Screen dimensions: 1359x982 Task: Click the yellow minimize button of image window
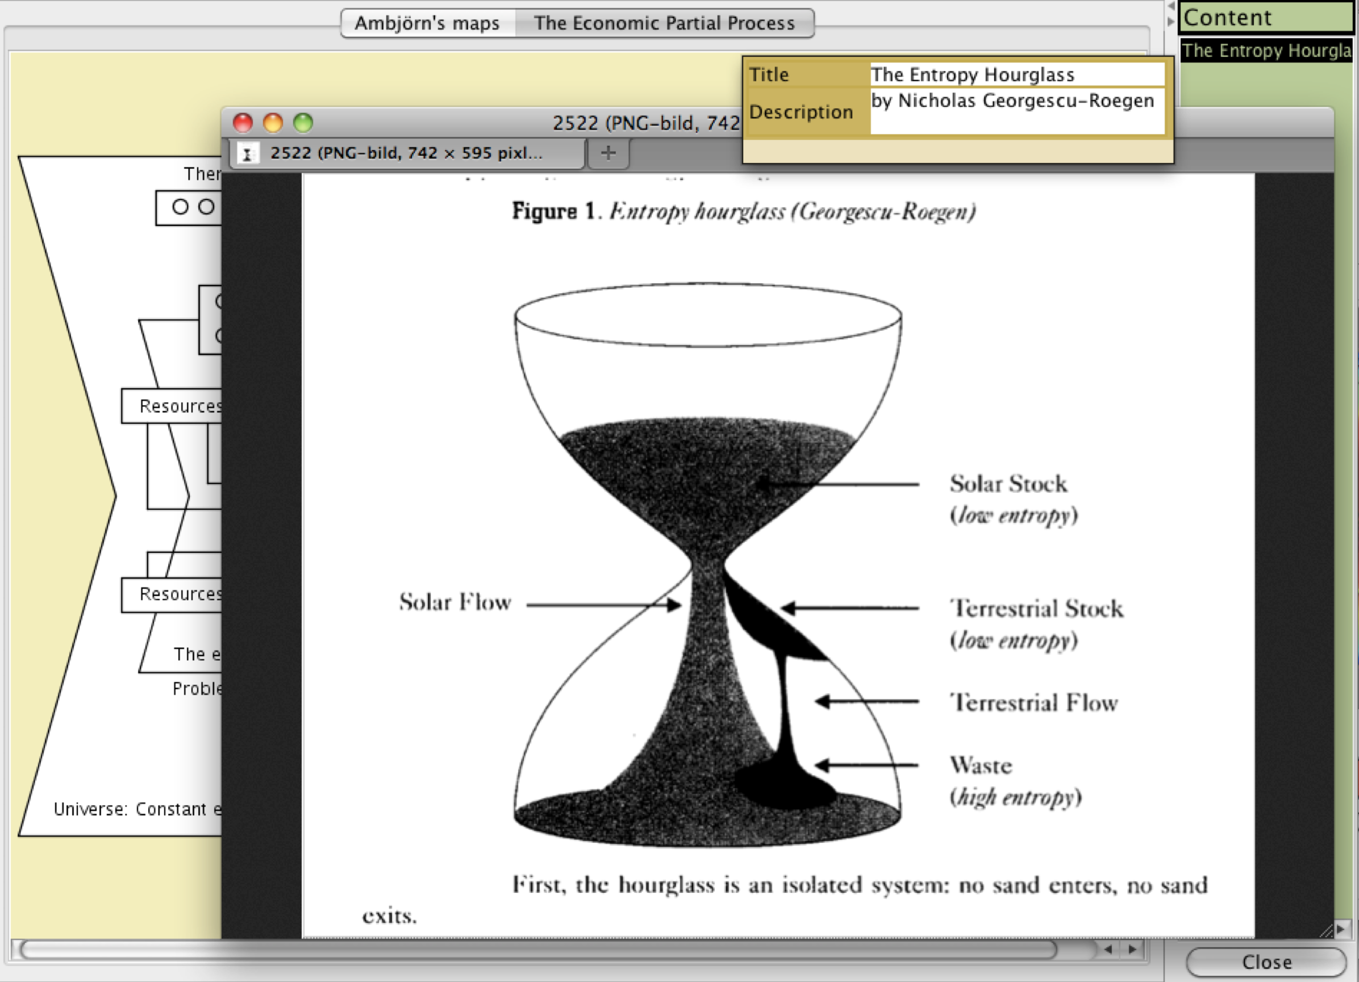point(273,122)
